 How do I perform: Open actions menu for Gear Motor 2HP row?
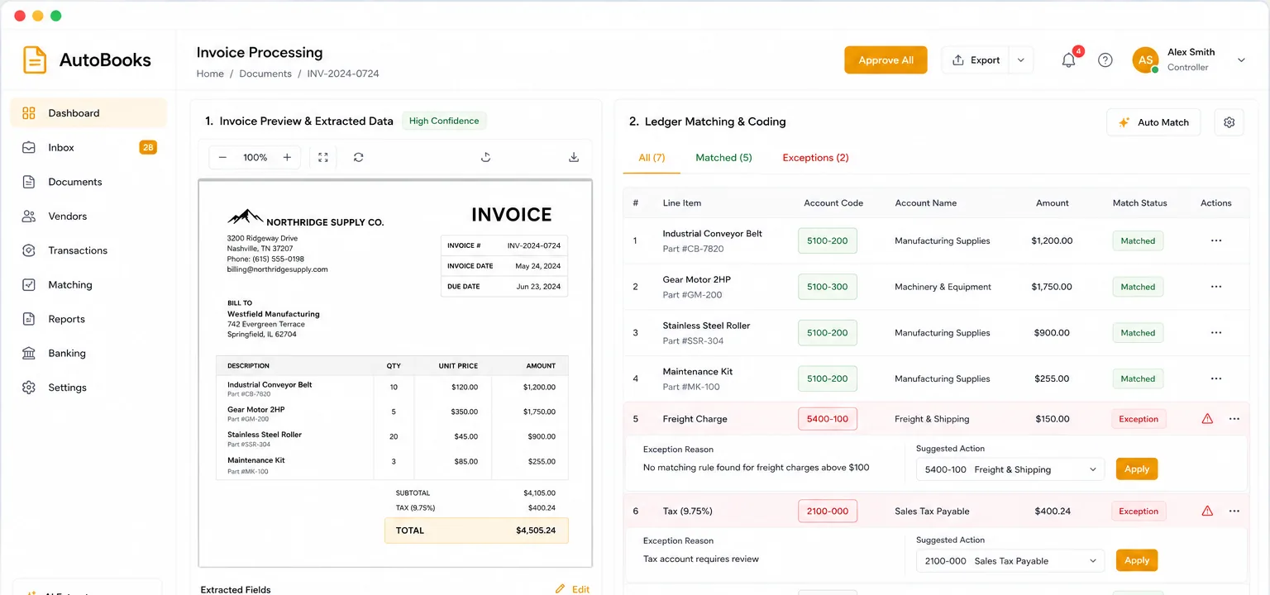(x=1216, y=287)
